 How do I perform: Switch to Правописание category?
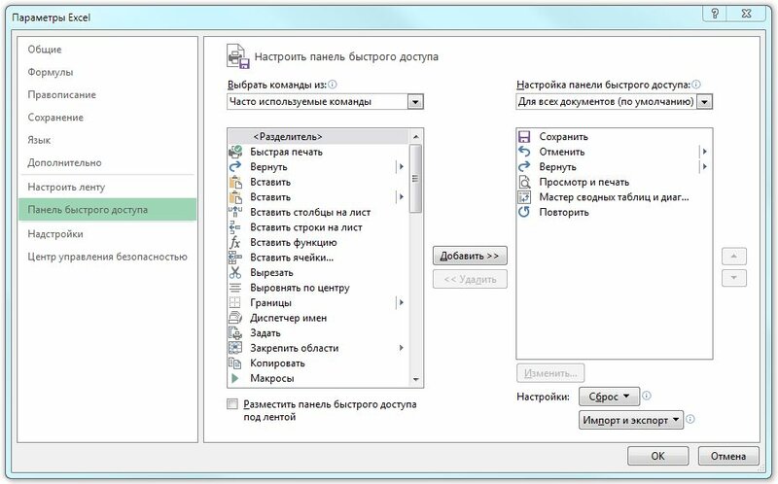point(61,94)
